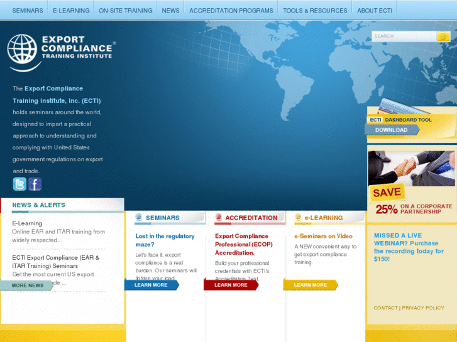Download the ECTI Dashboard Tool
Screen dimensions: 457x342
click(392, 130)
